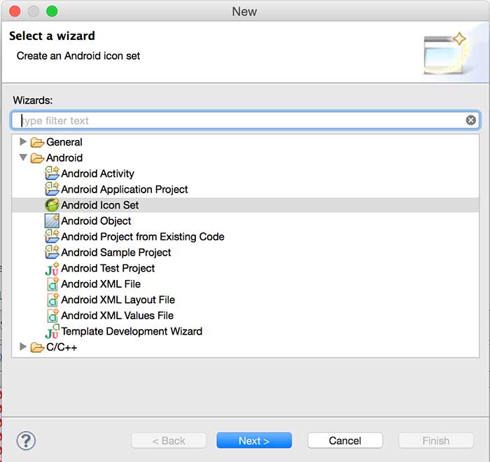The image size is (490, 462).
Task: Open help with the question mark icon
Action: pos(26,441)
